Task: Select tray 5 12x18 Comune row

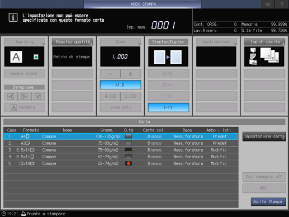Action: tap(121, 163)
